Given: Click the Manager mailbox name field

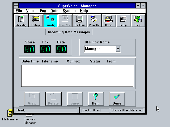Looking at the screenshot, I should 100,49.
